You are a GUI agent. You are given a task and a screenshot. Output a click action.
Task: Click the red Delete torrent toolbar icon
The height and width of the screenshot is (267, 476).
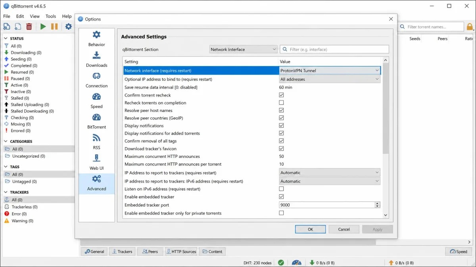point(29,27)
